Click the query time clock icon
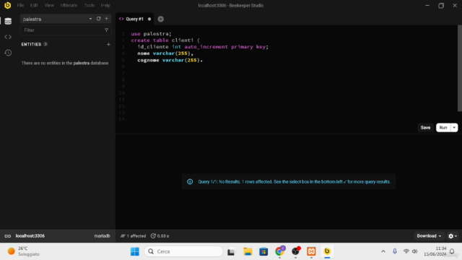Image resolution: width=462 pixels, height=260 pixels. point(153,236)
